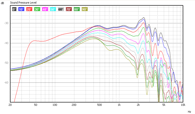Click the -30 dB axis label

click(x=6, y=23)
